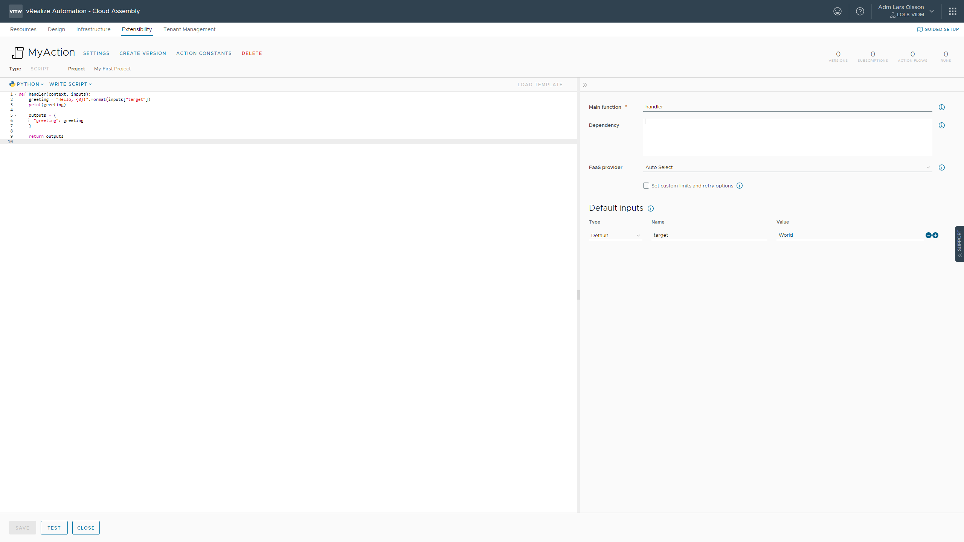
Task: Open the Write Script dropdown
Action: click(70, 84)
